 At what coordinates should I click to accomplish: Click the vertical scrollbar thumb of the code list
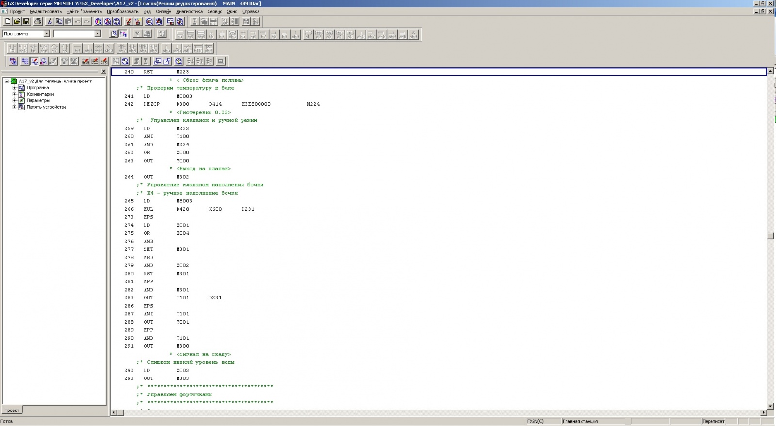pyautogui.click(x=770, y=236)
